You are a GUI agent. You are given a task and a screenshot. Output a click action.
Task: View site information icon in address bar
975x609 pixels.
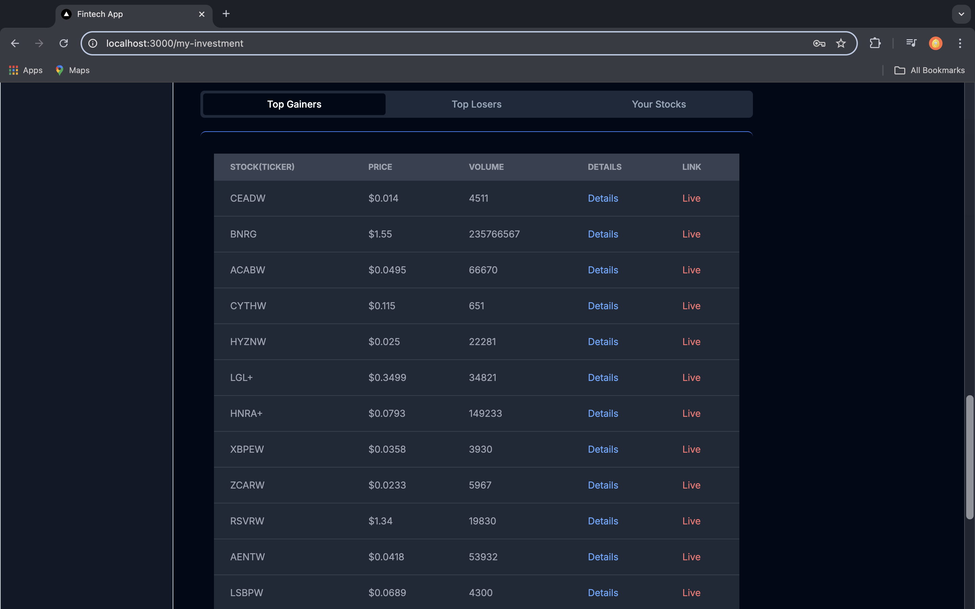point(93,43)
